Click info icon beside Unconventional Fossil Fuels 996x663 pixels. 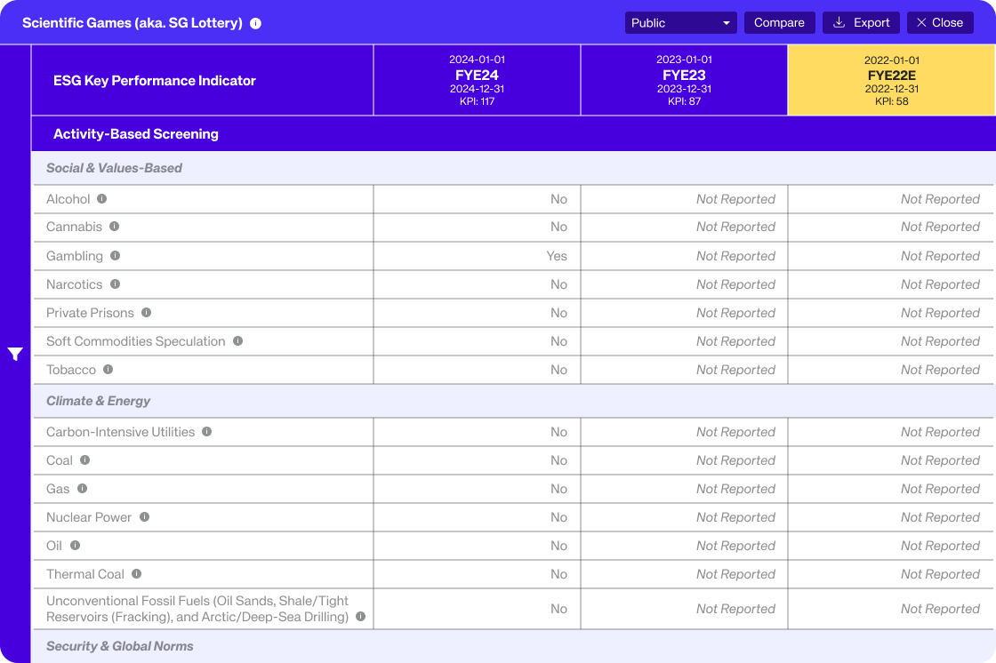tap(361, 617)
